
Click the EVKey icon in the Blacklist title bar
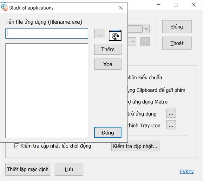(x=4, y=8)
